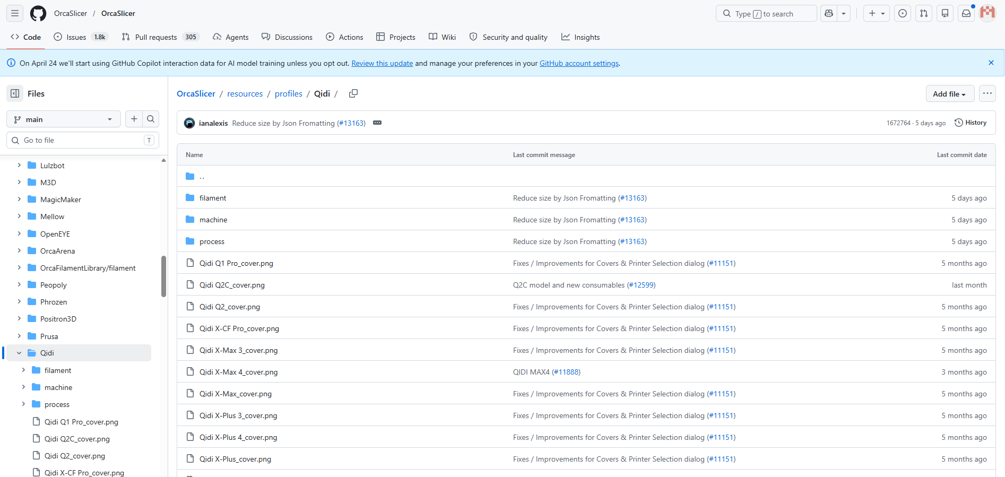Navigate to resources in breadcrumb

pyautogui.click(x=245, y=93)
